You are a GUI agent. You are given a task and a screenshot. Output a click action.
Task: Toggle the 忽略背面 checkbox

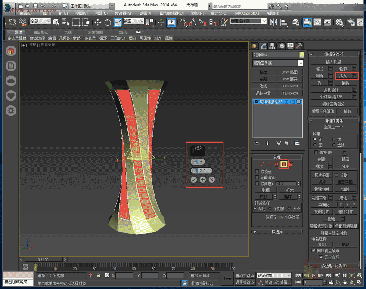pyautogui.click(x=257, y=178)
